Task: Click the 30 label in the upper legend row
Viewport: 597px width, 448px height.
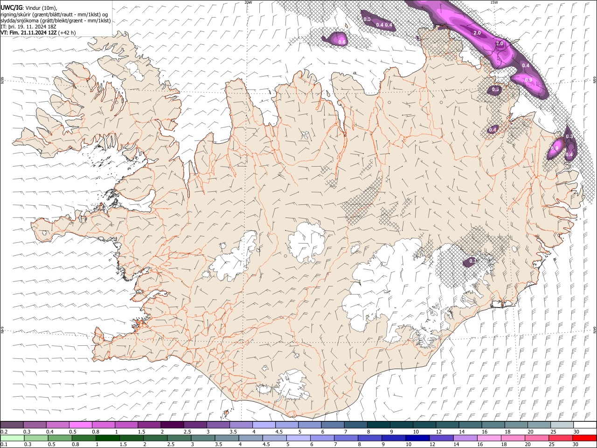Action: coord(576,432)
